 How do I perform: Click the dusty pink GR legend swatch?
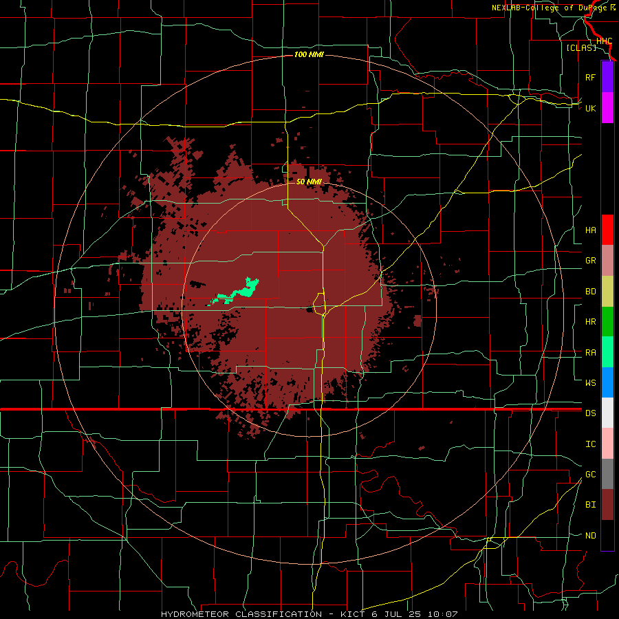[x=607, y=261]
